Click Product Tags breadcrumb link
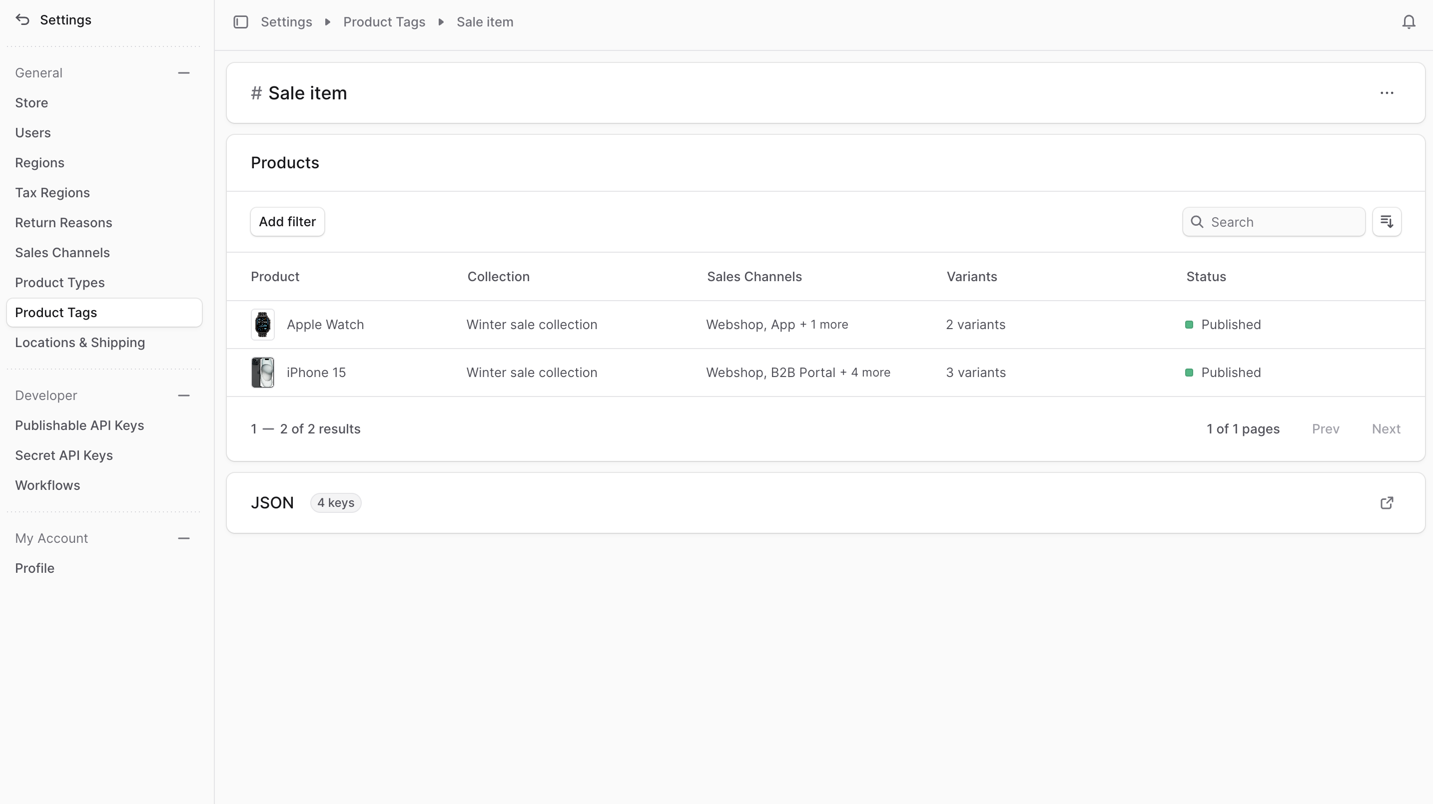 pos(384,22)
